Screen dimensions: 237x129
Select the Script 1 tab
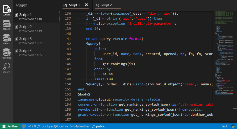[74, 5]
